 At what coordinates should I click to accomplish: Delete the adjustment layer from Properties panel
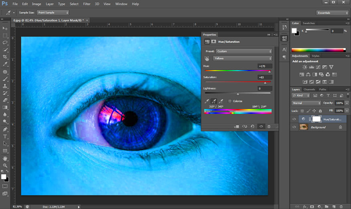[269, 126]
